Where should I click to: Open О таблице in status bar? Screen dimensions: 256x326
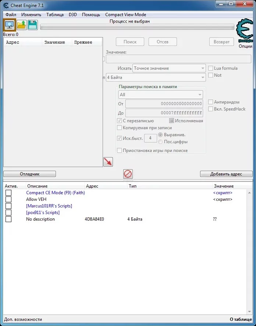pos(241,319)
